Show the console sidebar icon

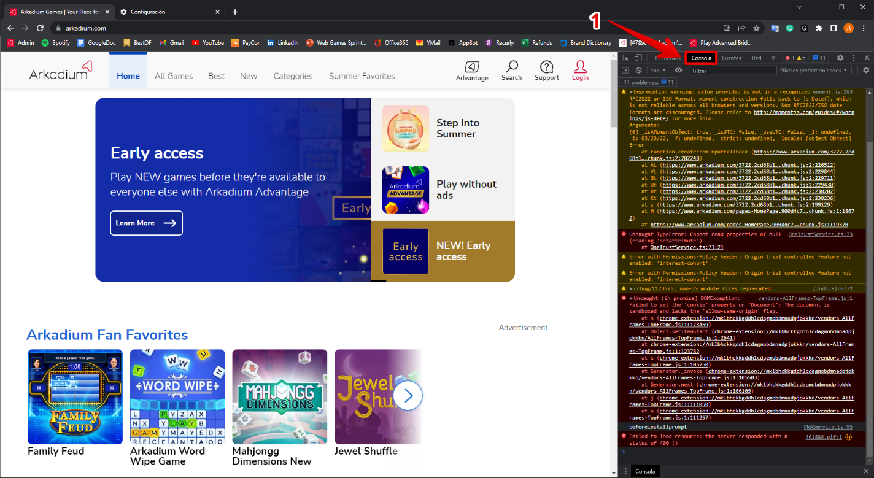[625, 71]
